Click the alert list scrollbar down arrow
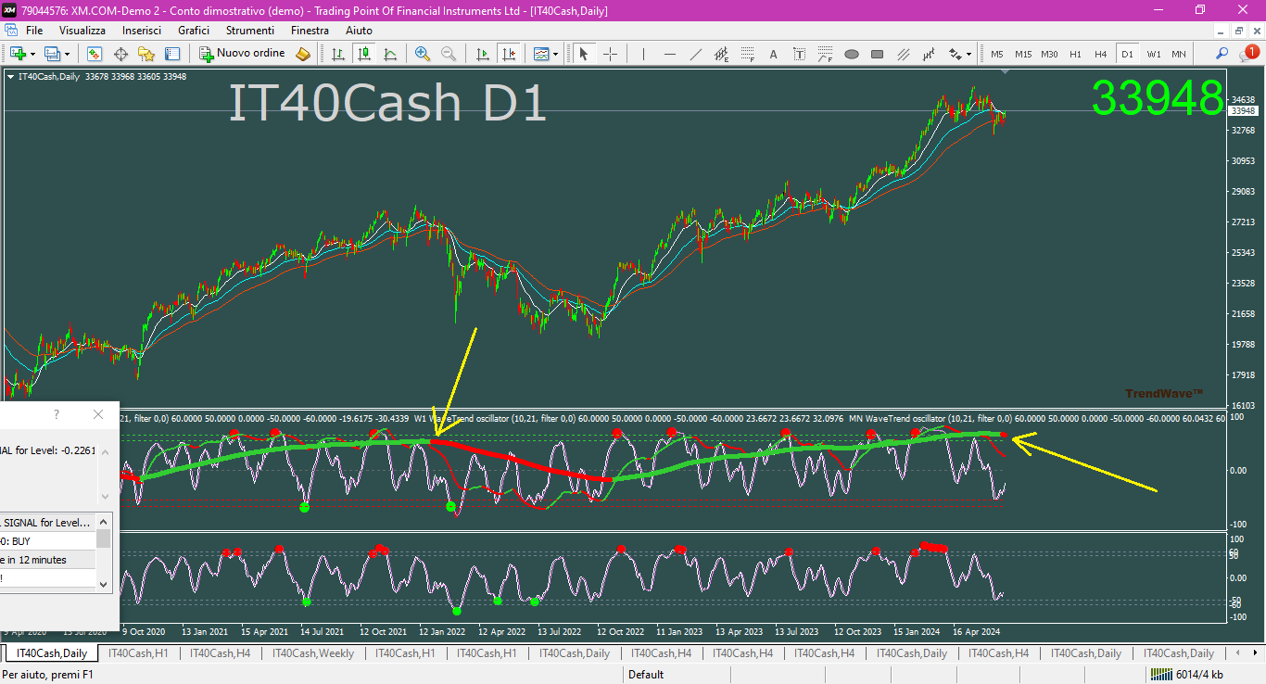The height and width of the screenshot is (684, 1266). click(104, 585)
